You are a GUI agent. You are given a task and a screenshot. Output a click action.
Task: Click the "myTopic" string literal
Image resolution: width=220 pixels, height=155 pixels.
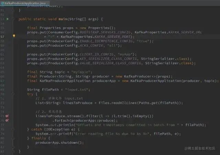(x=81, y=72)
